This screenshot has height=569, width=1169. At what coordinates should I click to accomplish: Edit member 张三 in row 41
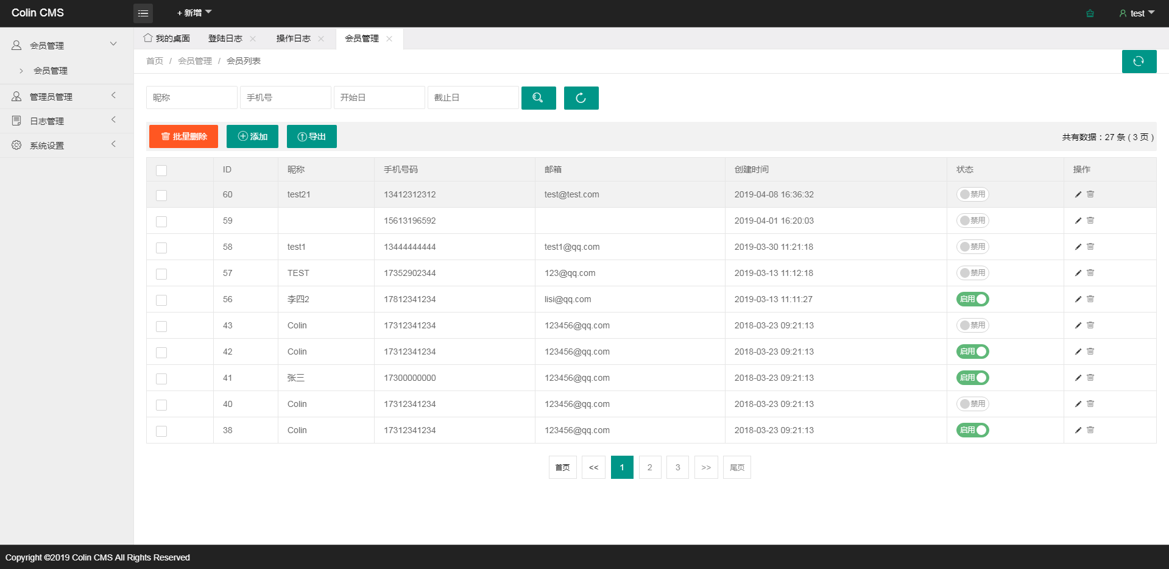[x=1078, y=378]
